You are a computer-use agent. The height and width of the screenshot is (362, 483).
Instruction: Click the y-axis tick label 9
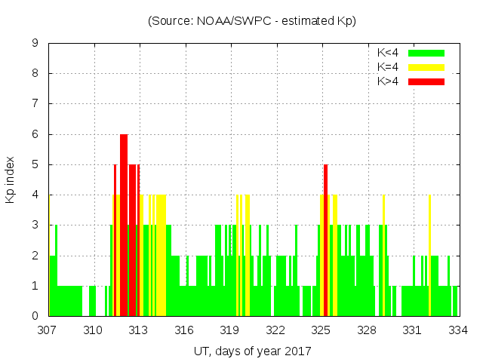(x=35, y=44)
